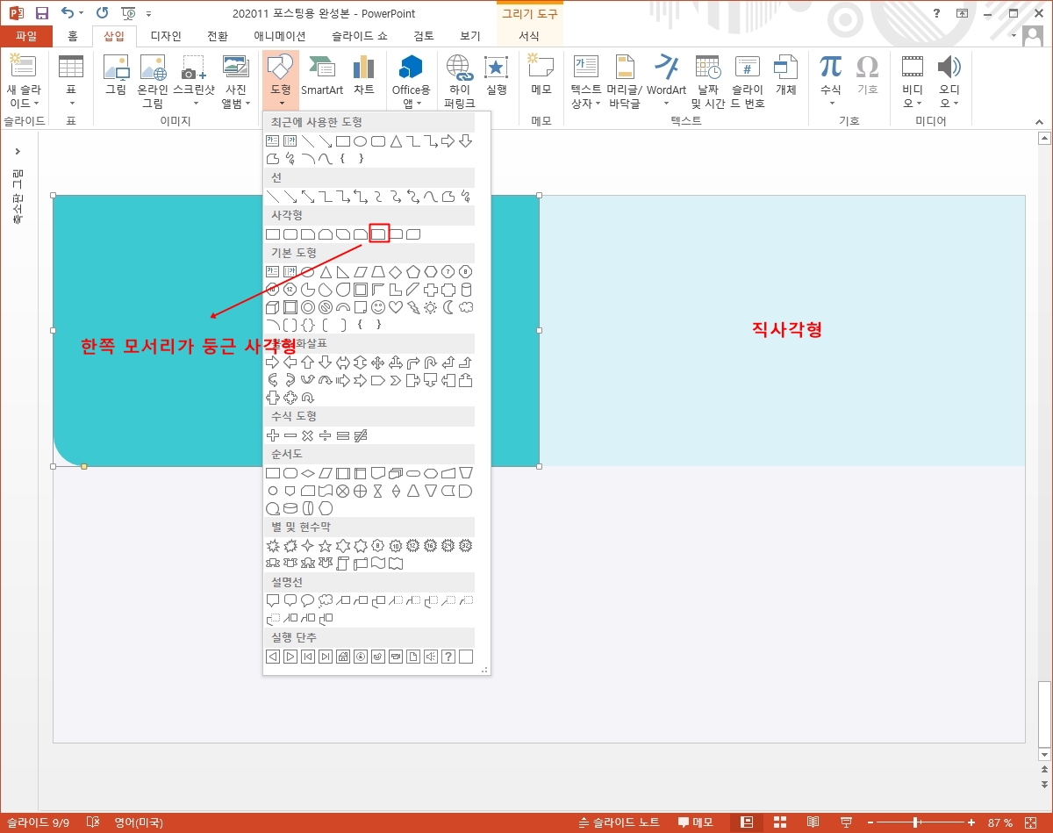
Task: Insert a comment with 메모 button
Action: [x=541, y=76]
